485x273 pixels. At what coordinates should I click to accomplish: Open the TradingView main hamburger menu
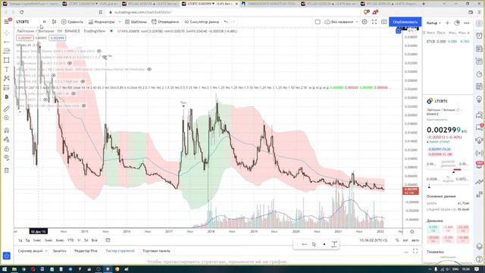[x=7, y=22]
